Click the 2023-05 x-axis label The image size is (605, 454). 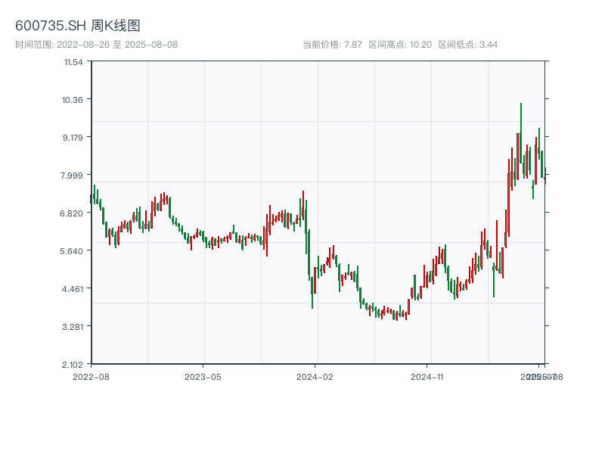click(x=203, y=377)
